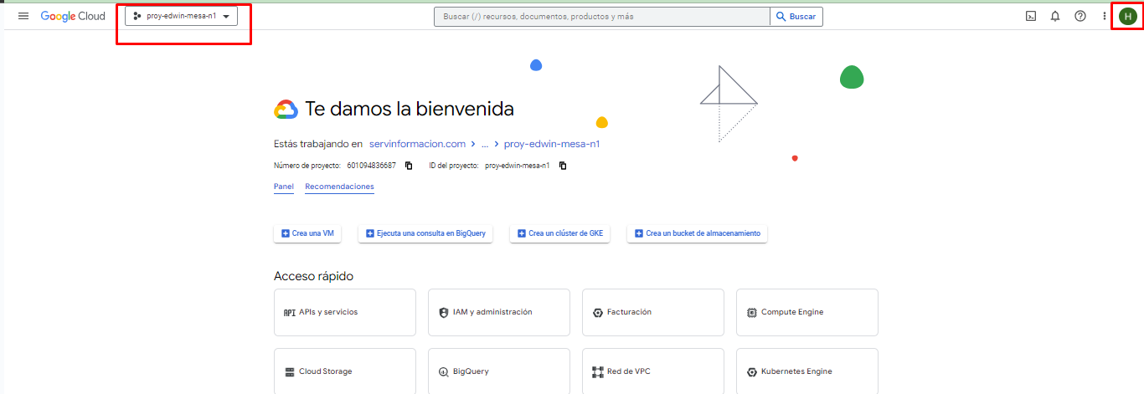Open BigQuery quick access card

[x=499, y=371]
